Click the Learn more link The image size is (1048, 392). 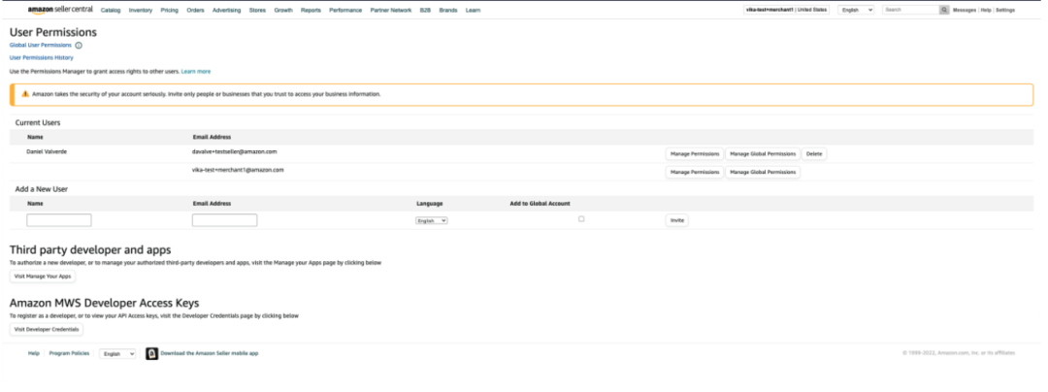click(x=196, y=72)
